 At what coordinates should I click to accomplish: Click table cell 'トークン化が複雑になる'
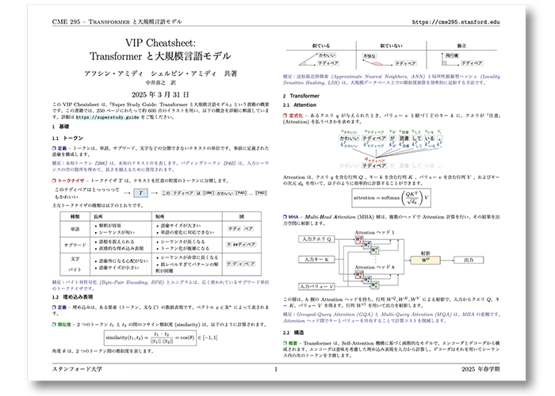(185, 249)
